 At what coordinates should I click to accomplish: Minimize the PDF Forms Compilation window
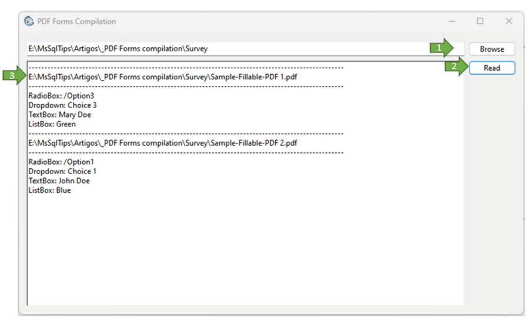click(451, 21)
